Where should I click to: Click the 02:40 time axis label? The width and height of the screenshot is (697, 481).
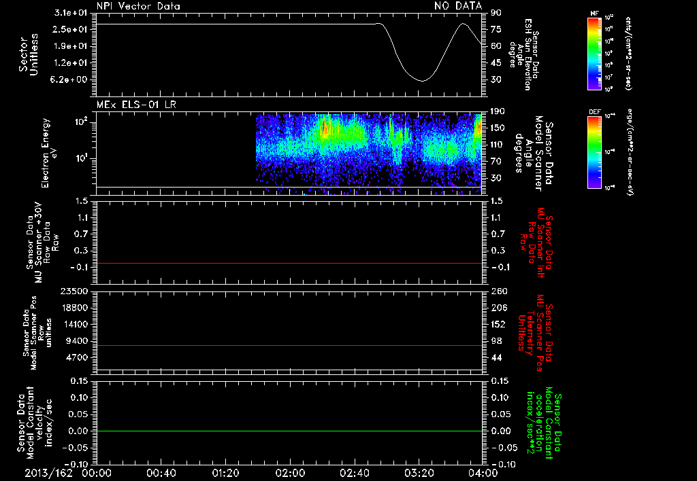354,473
